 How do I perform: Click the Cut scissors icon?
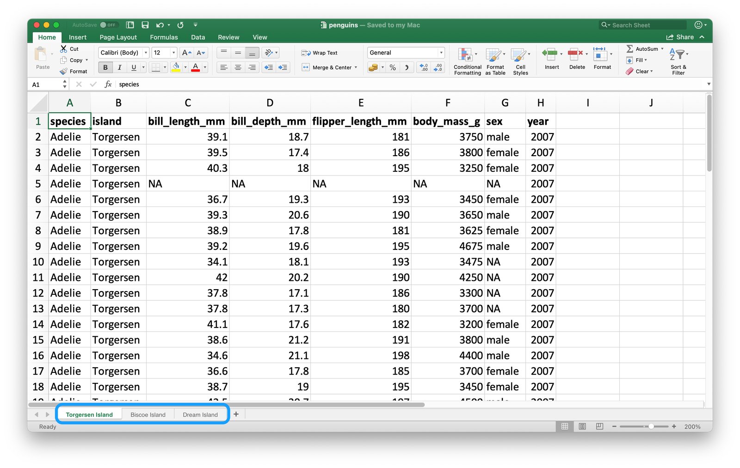64,49
